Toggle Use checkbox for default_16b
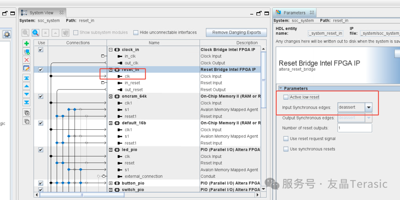The image size is (400, 200). tap(41, 123)
